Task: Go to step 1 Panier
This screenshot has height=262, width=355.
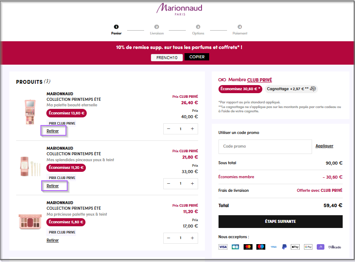Action: click(116, 30)
